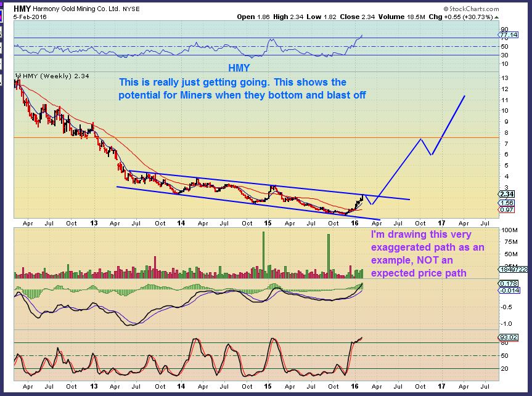Click the blue 1.56 moving average tag

click(x=507, y=203)
